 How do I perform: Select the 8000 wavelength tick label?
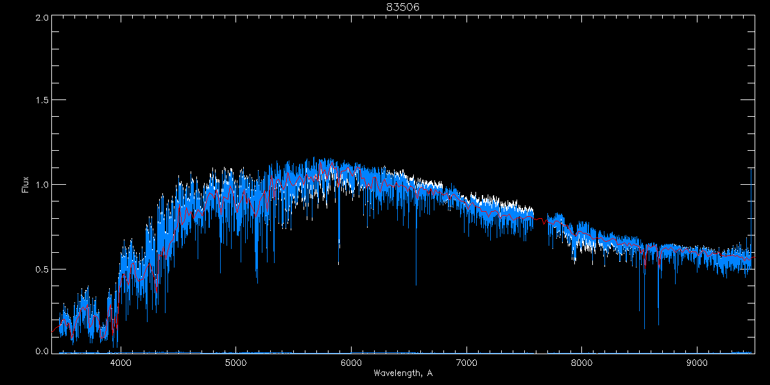pyautogui.click(x=582, y=362)
